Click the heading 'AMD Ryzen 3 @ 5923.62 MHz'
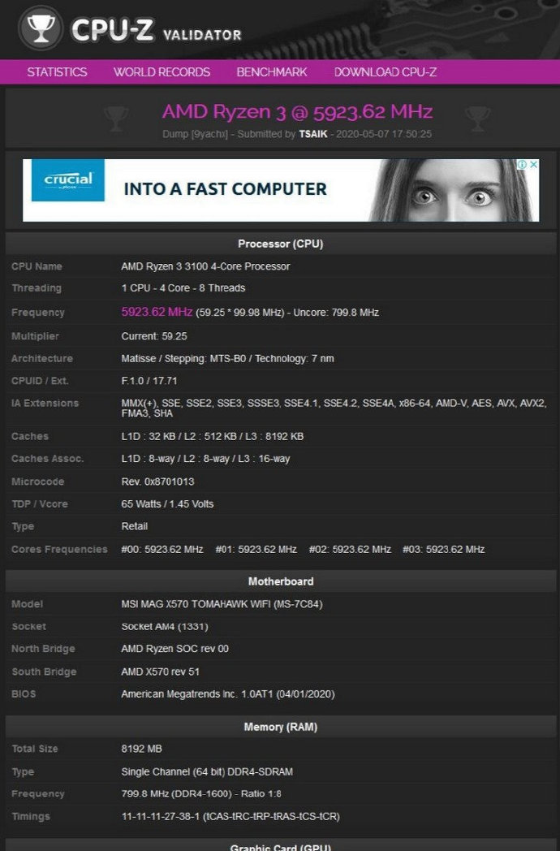560x851 pixels. (x=297, y=111)
